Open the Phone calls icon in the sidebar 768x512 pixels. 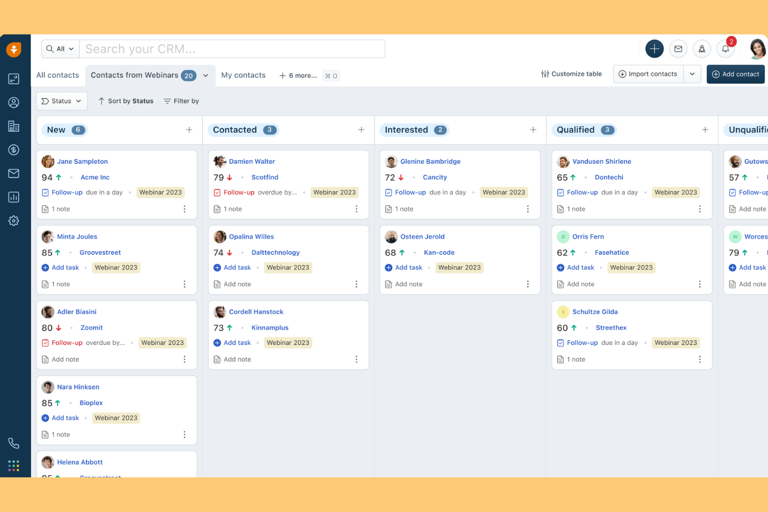pyautogui.click(x=14, y=442)
